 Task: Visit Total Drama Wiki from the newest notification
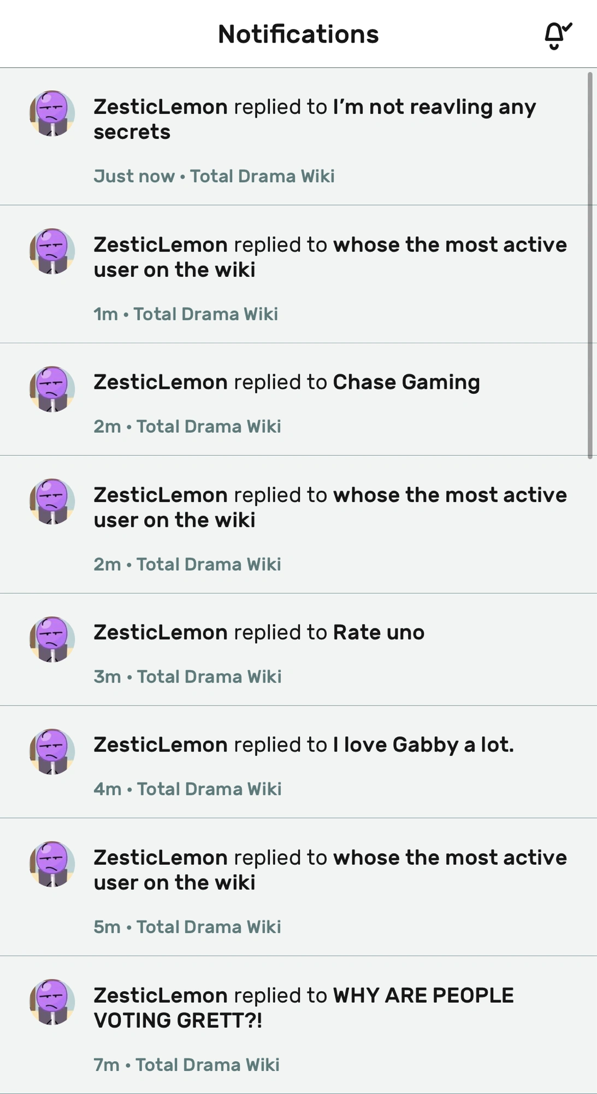262,176
